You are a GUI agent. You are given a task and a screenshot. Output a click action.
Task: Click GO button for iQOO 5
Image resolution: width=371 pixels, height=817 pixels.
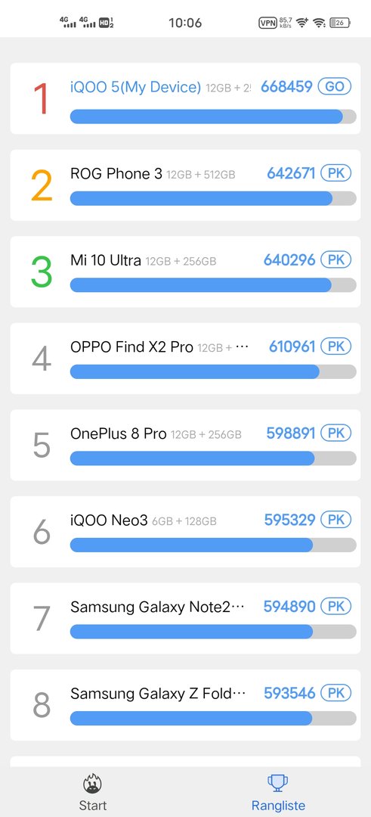(x=335, y=86)
